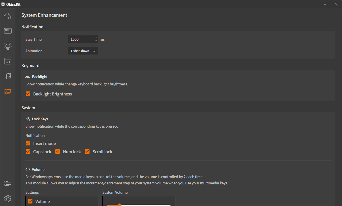Open the music note page in sidebar
The height and width of the screenshot is (206, 342).
8,76
